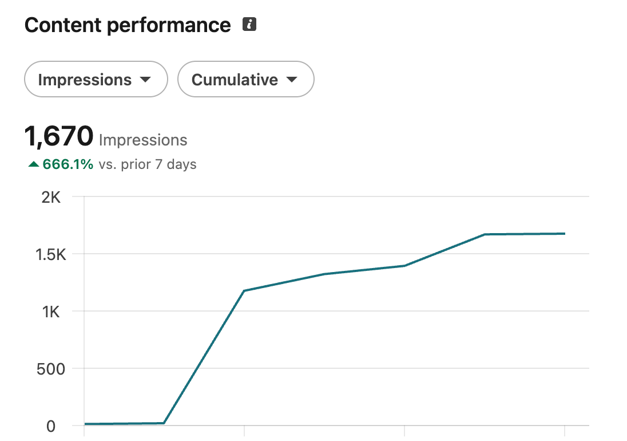Click the chevron inside the Cumulative pill

tap(293, 80)
